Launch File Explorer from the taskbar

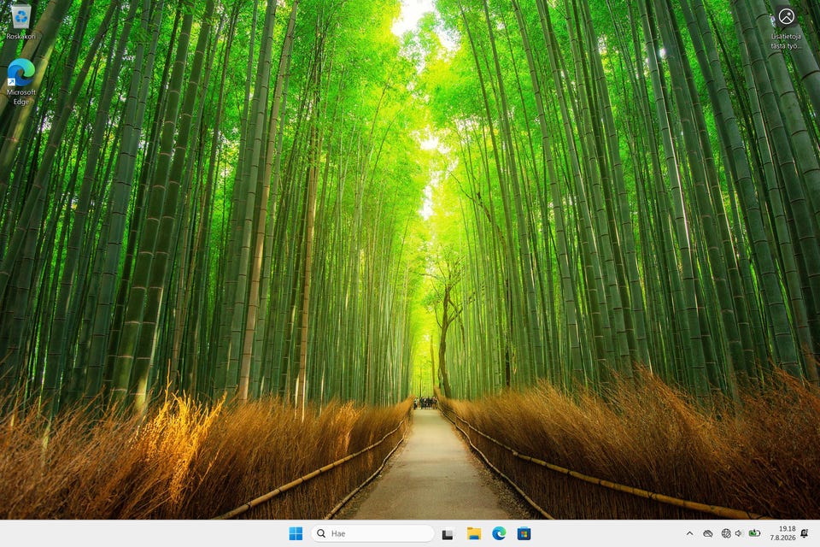coord(474,533)
